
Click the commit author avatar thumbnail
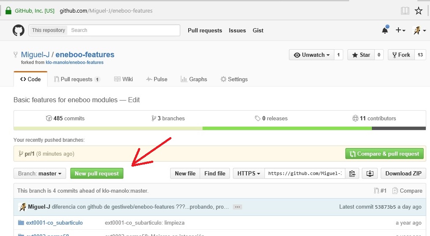pos(22,207)
